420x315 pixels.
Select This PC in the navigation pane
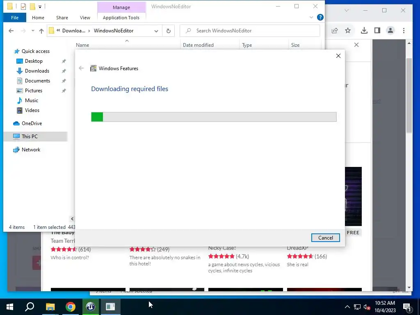pyautogui.click(x=35, y=136)
